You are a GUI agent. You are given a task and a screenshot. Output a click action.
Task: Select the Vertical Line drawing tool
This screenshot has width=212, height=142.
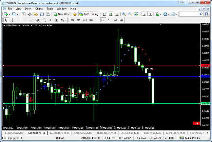20,20
